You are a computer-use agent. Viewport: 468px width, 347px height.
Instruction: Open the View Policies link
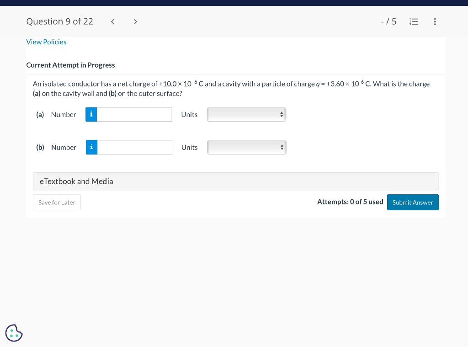[46, 42]
